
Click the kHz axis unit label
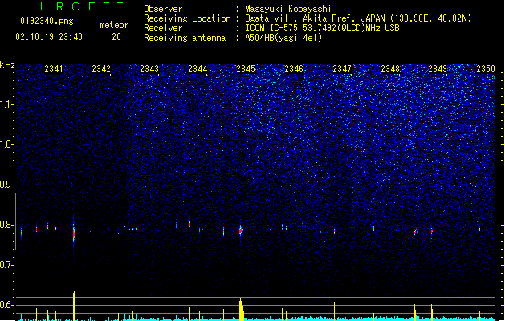point(7,65)
